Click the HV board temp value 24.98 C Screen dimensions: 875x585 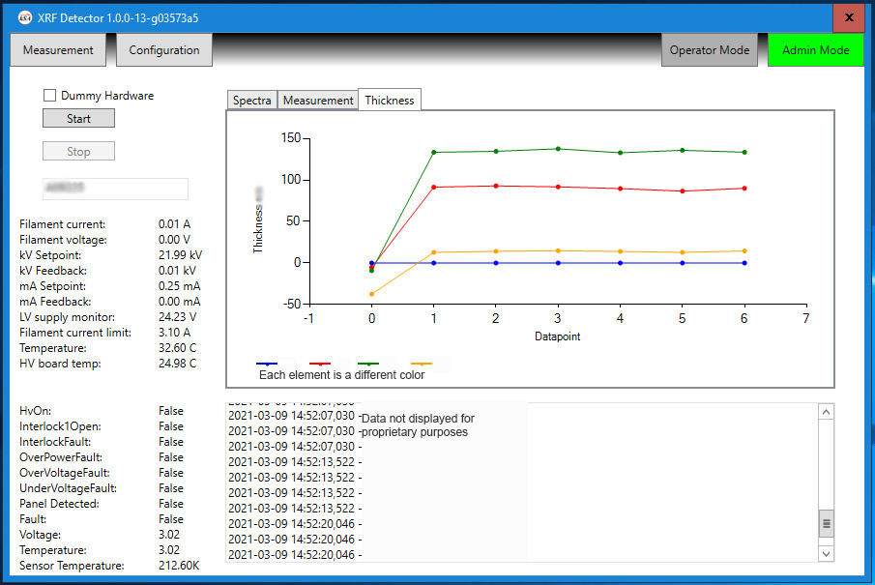click(x=178, y=364)
